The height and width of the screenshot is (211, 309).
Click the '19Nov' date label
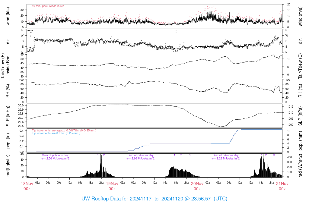[x=112, y=184]
